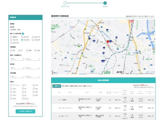Screen dimensions: 168x120
Task: Open the walking-minutes help question icon
Action: 23,34
